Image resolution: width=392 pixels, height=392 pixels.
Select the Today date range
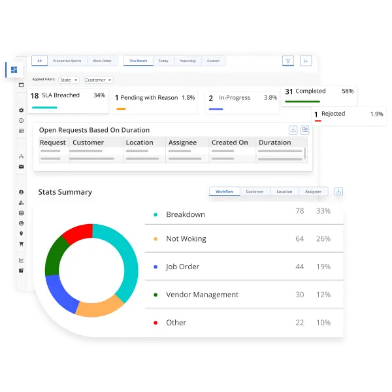pyautogui.click(x=163, y=61)
